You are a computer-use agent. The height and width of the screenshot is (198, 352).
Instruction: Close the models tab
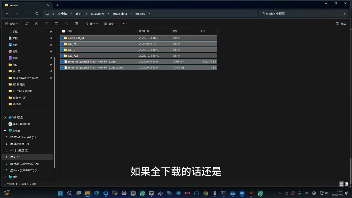point(48,5)
